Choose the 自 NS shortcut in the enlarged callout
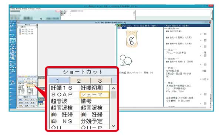 click(61, 121)
